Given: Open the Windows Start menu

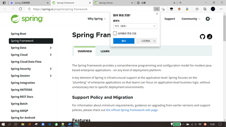Looking at the screenshot, I should click(3, 124).
